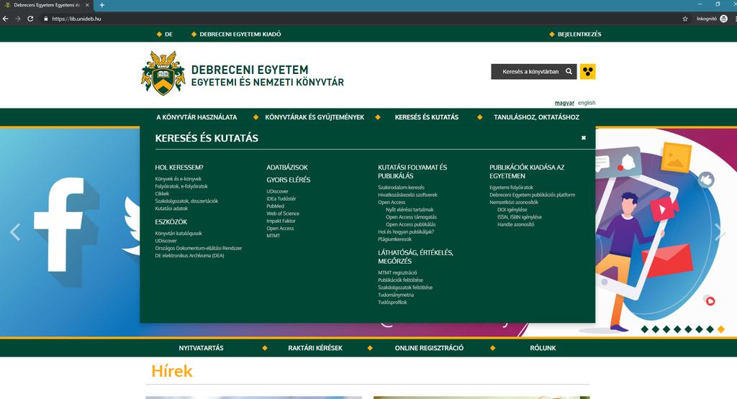Open Nyílt elérésű tartalmak link
Image resolution: width=737 pixels, height=399 pixels.
click(410, 210)
